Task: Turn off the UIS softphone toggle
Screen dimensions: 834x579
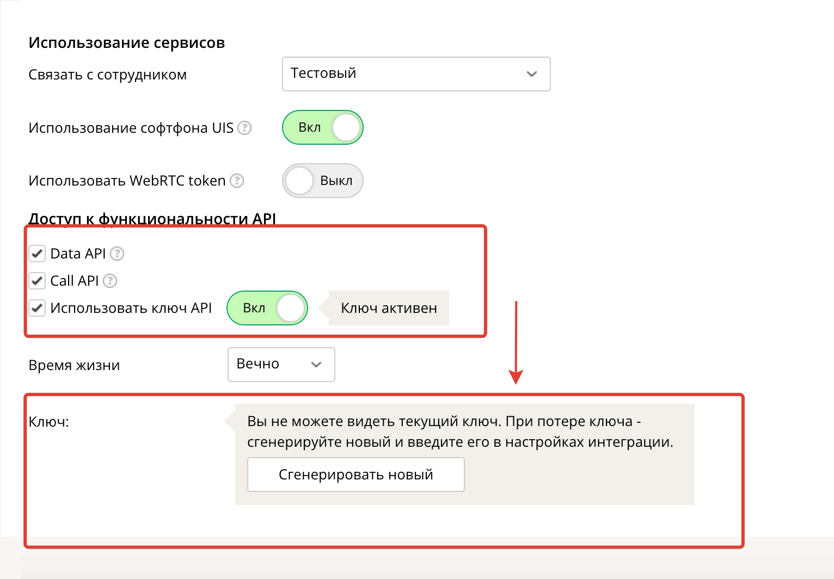Action: [x=323, y=127]
